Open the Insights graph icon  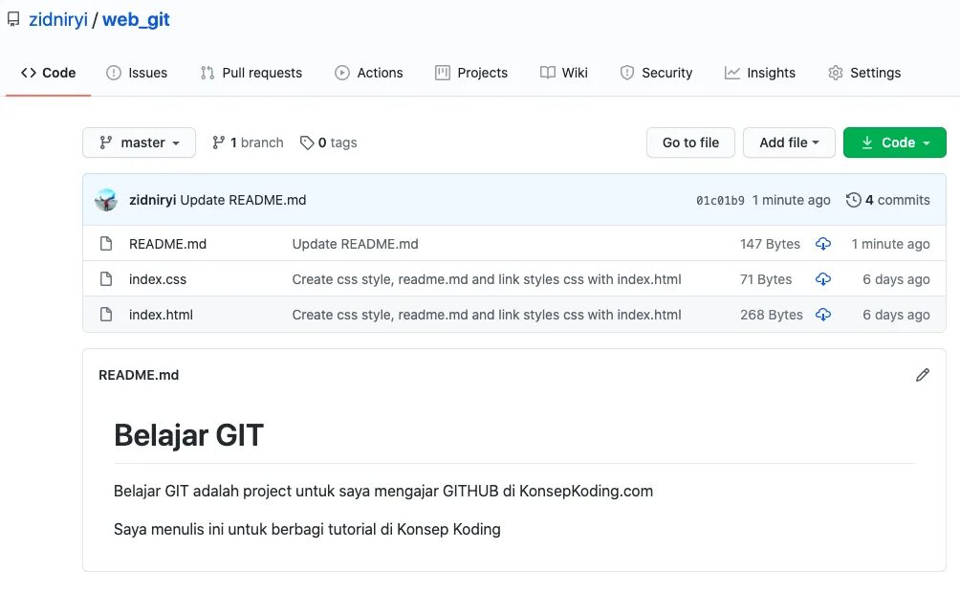click(x=732, y=72)
